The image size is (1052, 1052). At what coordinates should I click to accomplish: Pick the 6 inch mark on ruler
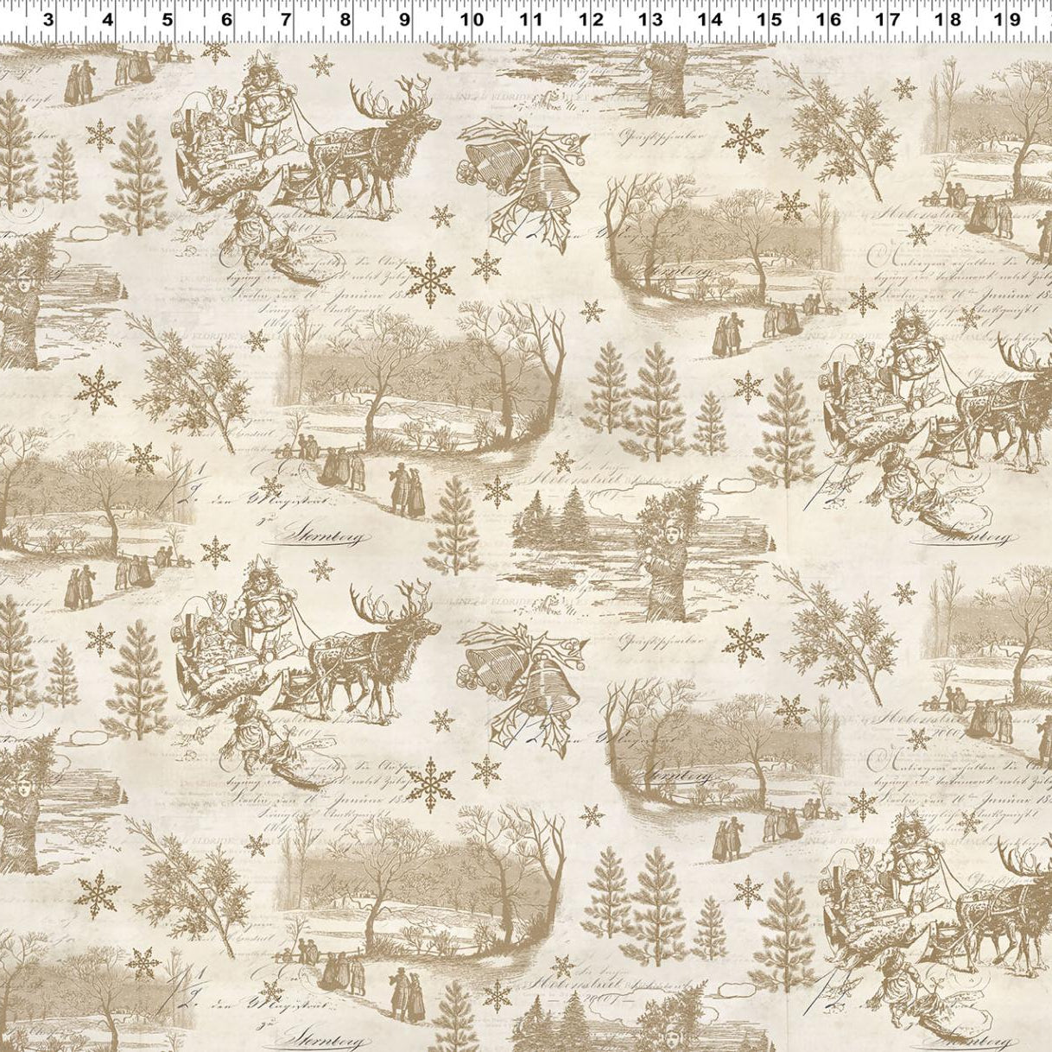(x=226, y=19)
